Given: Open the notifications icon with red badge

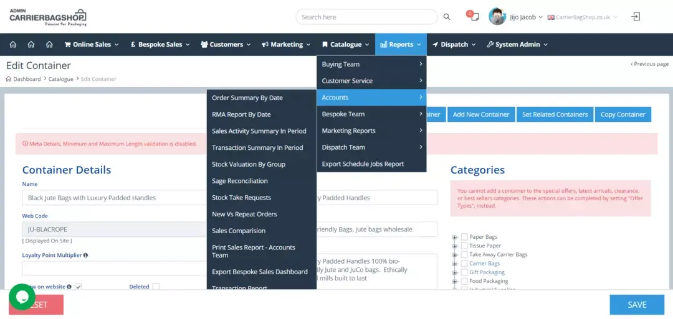Looking at the screenshot, I should click(472, 16).
